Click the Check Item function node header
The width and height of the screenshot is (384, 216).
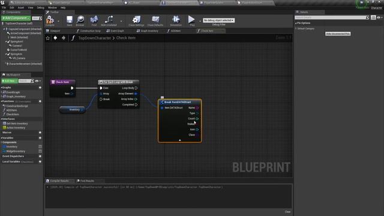tap(62, 82)
